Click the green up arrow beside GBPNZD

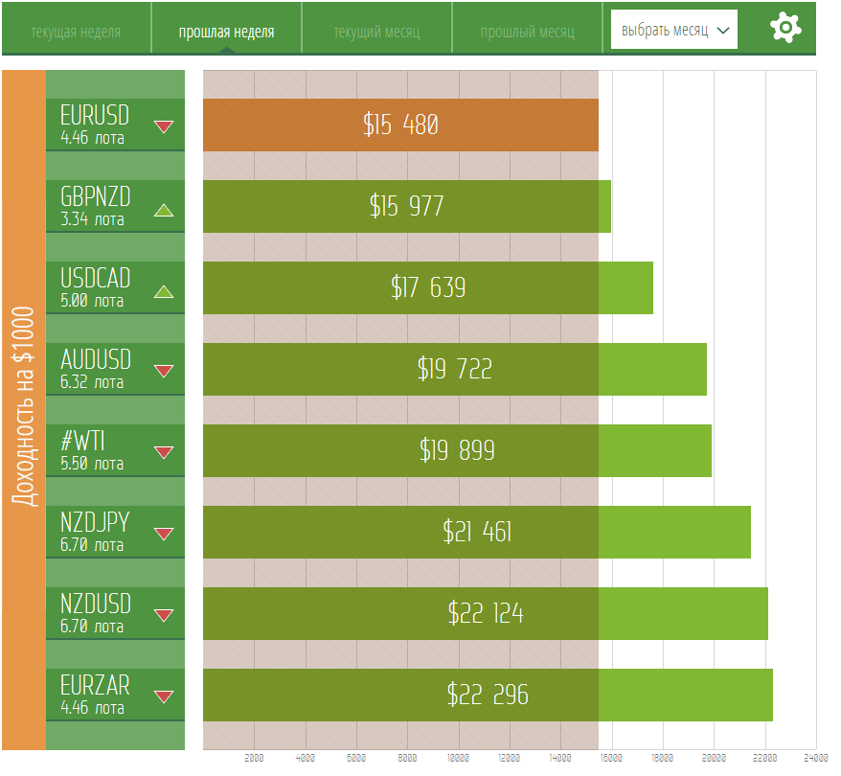[x=164, y=210]
